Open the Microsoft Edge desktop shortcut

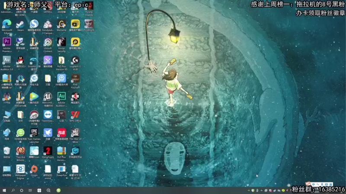point(7,24)
